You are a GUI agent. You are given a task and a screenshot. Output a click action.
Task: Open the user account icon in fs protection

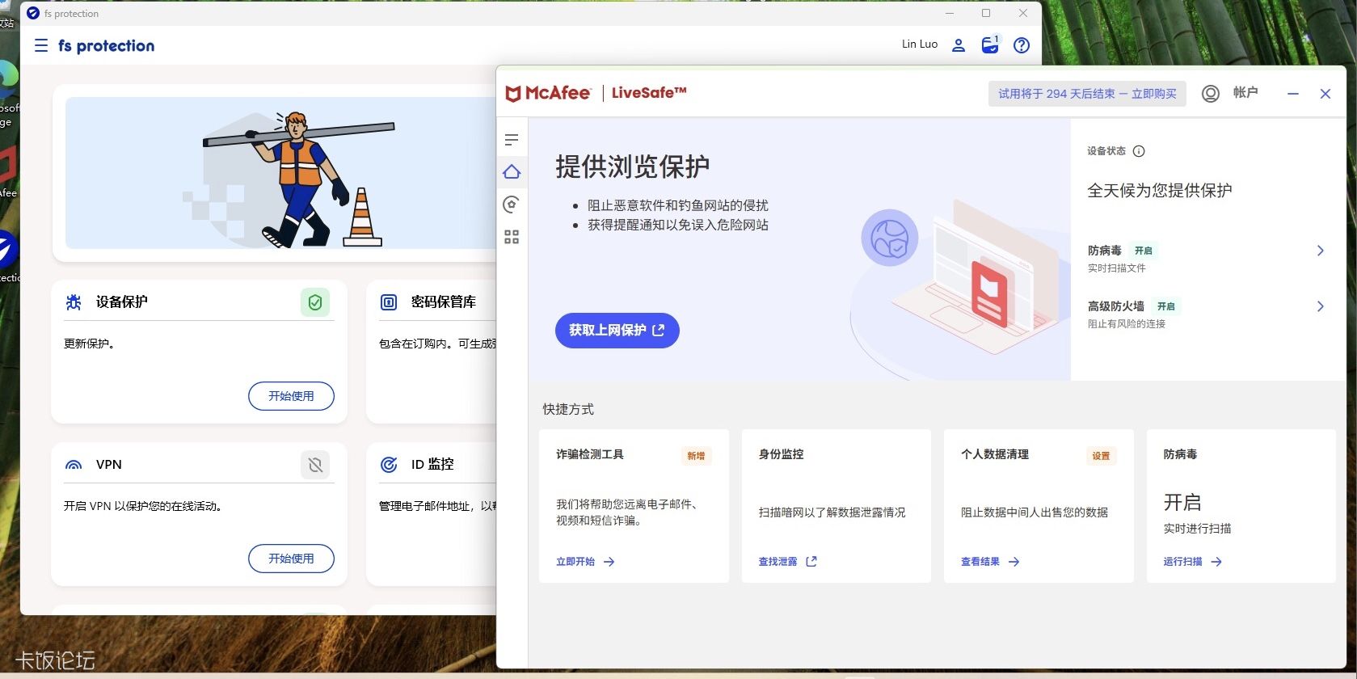(x=959, y=45)
